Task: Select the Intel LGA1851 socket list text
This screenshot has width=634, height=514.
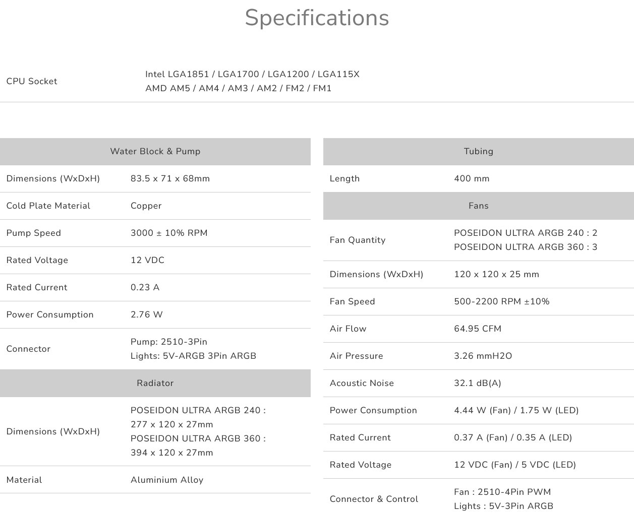Action: click(x=252, y=74)
